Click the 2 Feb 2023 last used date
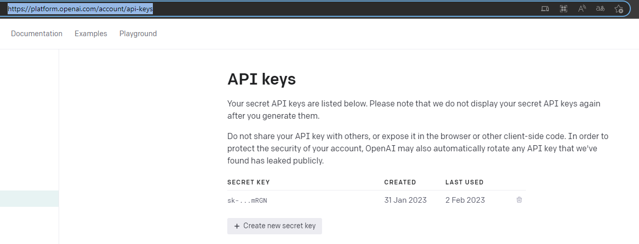 tap(465, 200)
